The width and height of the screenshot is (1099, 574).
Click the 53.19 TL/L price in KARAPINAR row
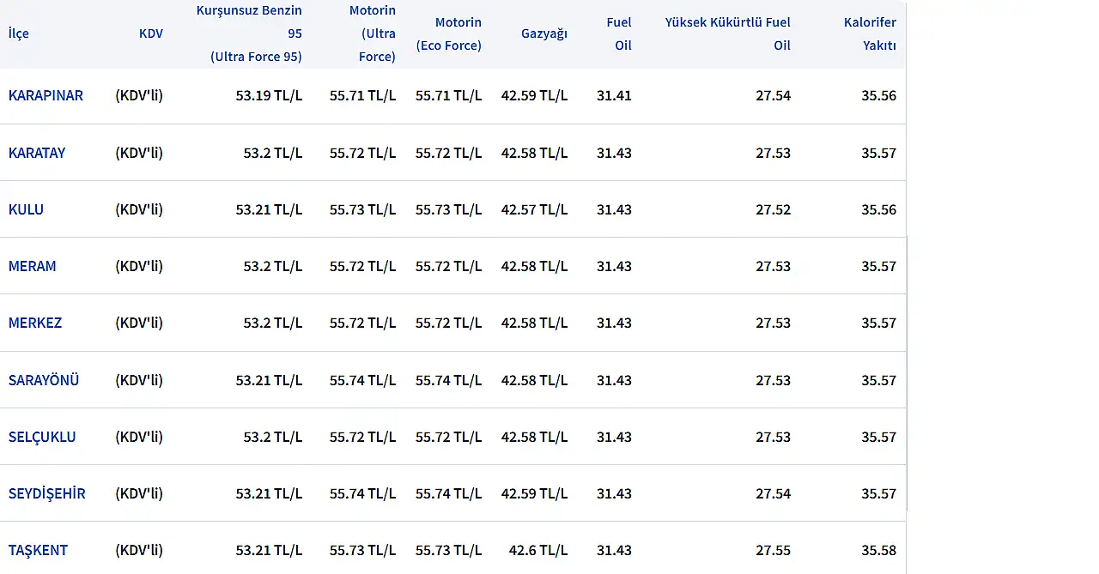(269, 95)
